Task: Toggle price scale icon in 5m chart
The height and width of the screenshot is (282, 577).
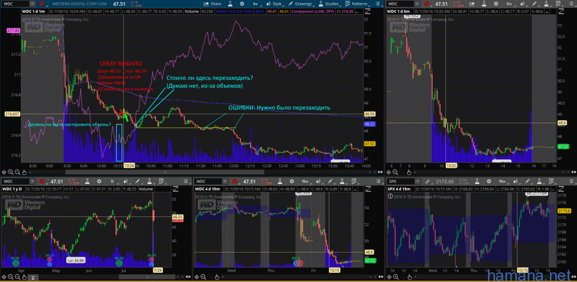Action: (x=561, y=12)
